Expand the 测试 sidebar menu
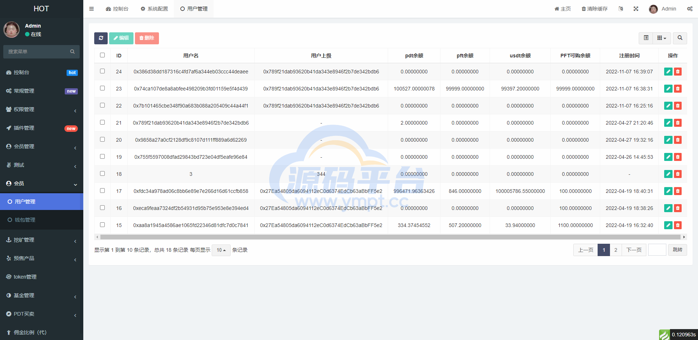Screen dimensions: 698x340 (41, 165)
